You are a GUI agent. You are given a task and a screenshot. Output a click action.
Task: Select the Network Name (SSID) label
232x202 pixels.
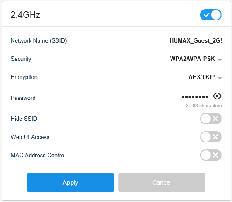pos(39,41)
